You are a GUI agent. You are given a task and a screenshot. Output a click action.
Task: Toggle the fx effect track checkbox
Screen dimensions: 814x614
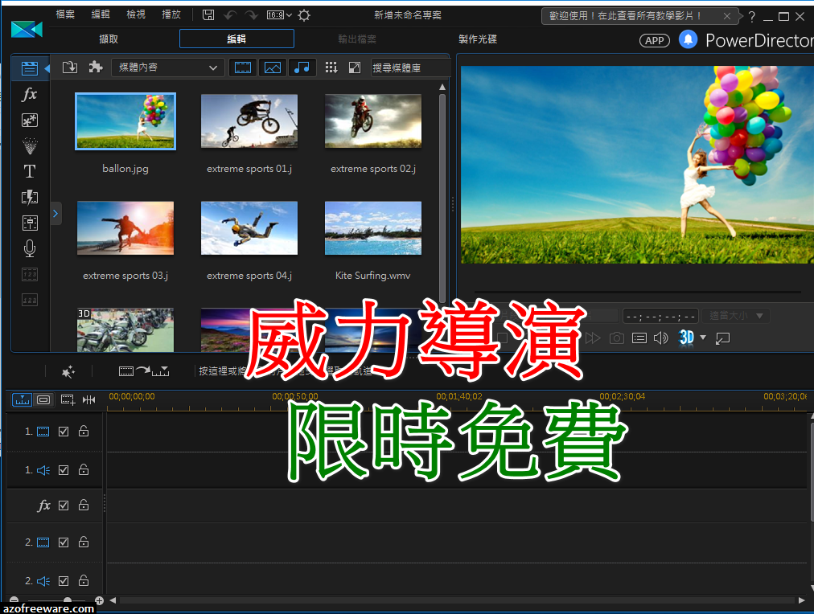(64, 506)
